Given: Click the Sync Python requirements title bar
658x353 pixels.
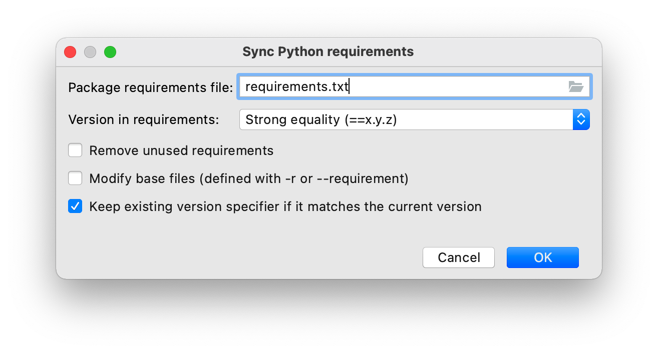Looking at the screenshot, I should click(x=328, y=51).
